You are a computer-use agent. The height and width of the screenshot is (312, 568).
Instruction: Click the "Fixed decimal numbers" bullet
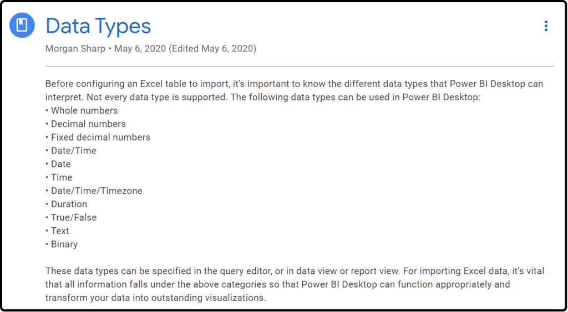click(100, 137)
